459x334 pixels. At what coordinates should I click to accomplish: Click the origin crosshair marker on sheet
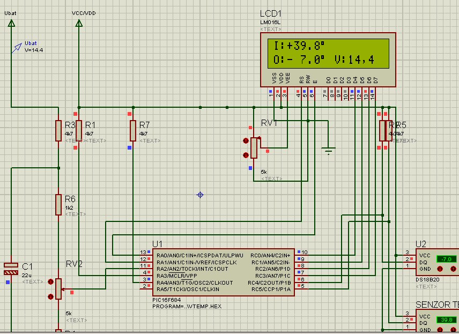[x=200, y=195]
